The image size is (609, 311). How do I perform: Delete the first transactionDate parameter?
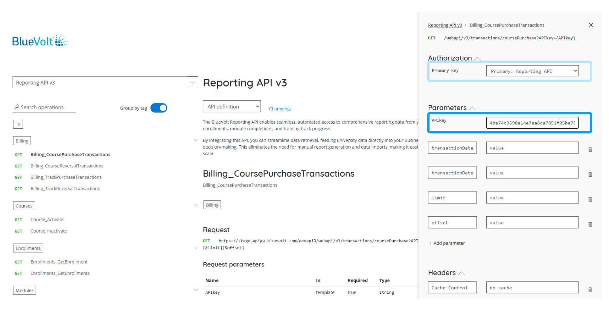pyautogui.click(x=590, y=149)
